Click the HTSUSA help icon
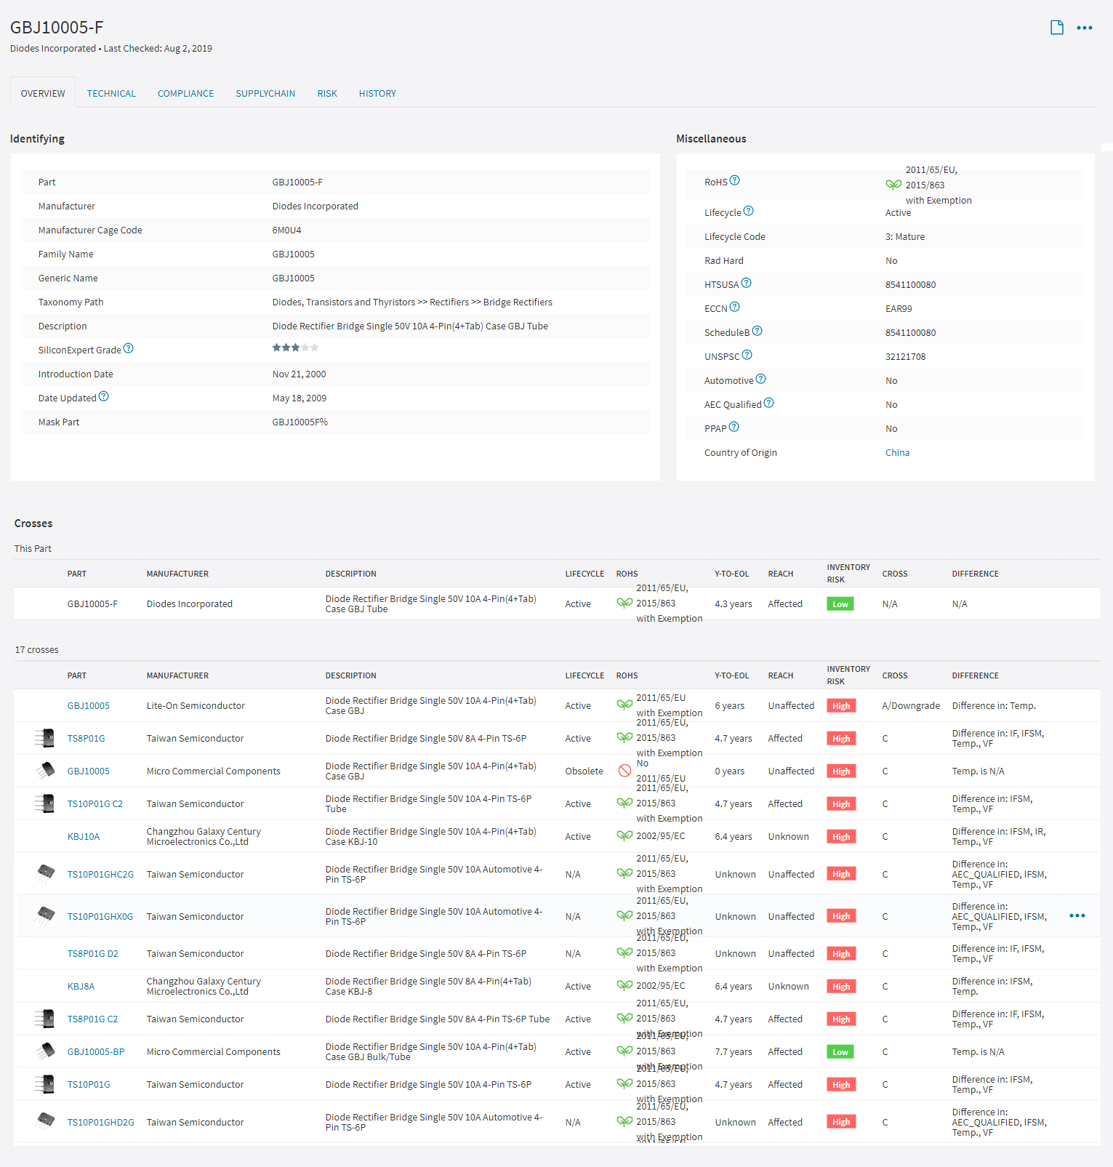Image resolution: width=1113 pixels, height=1167 pixels. click(746, 283)
